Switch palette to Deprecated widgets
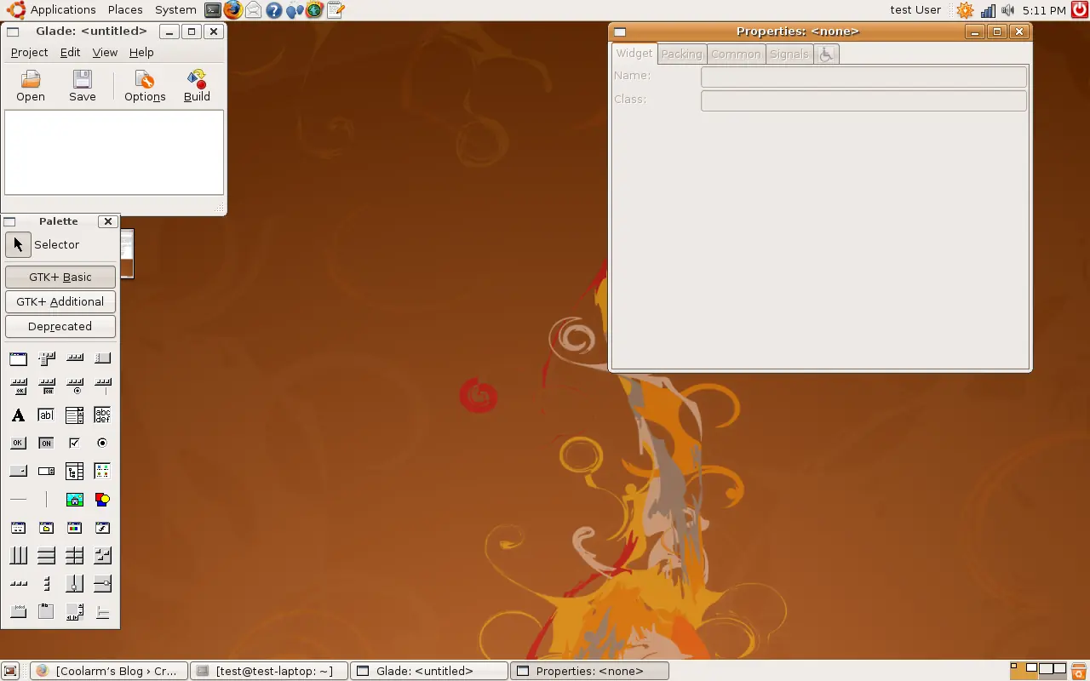 [x=60, y=326]
